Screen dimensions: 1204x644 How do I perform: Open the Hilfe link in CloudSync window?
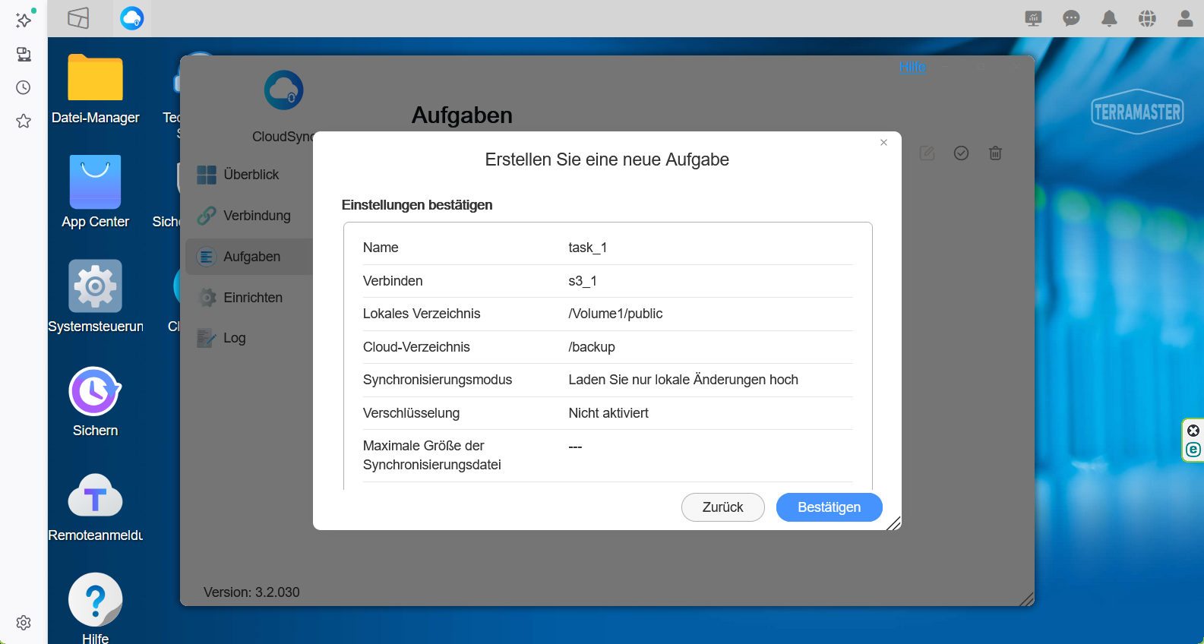[912, 67]
